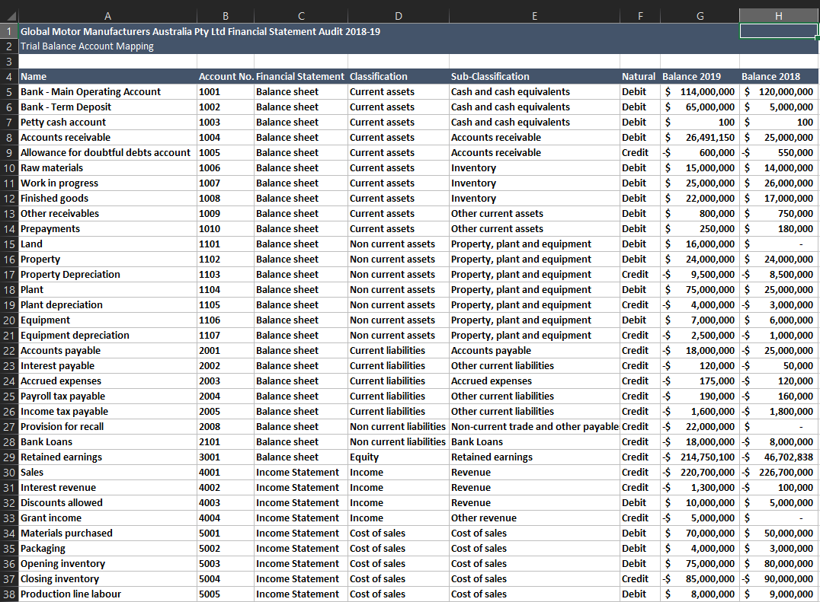820x602 pixels.
Task: Click account number 1006 cell
Action: (226, 168)
